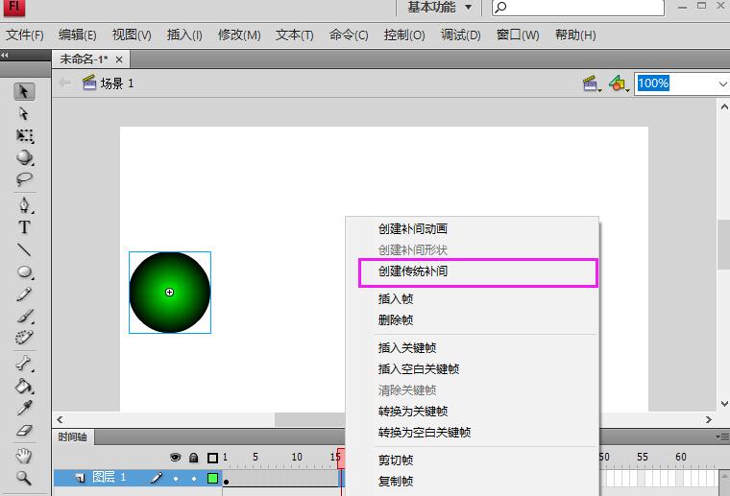
Task: Select the frame 1 keyframe in timeline
Action: 226,479
